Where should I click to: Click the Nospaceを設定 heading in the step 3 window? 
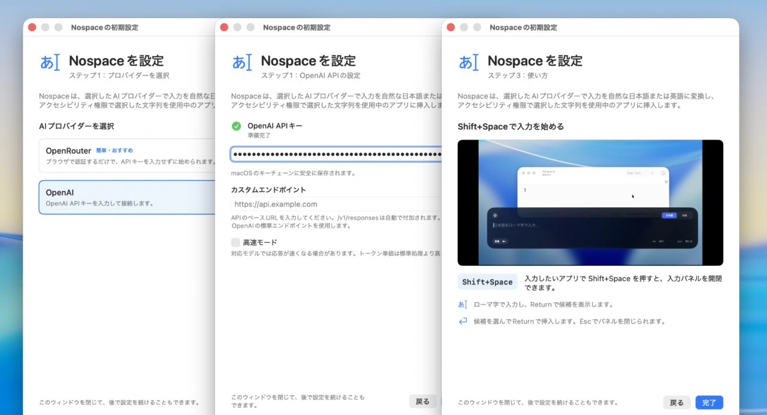click(535, 60)
